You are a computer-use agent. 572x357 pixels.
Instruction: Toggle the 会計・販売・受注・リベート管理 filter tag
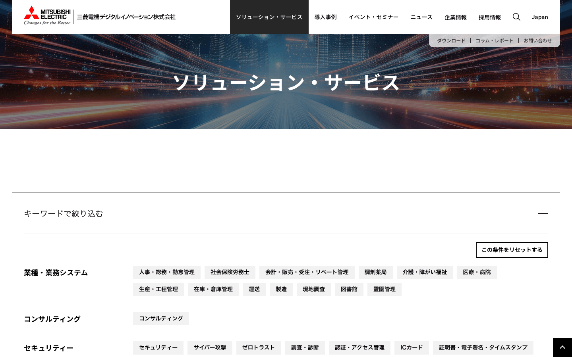click(307, 272)
